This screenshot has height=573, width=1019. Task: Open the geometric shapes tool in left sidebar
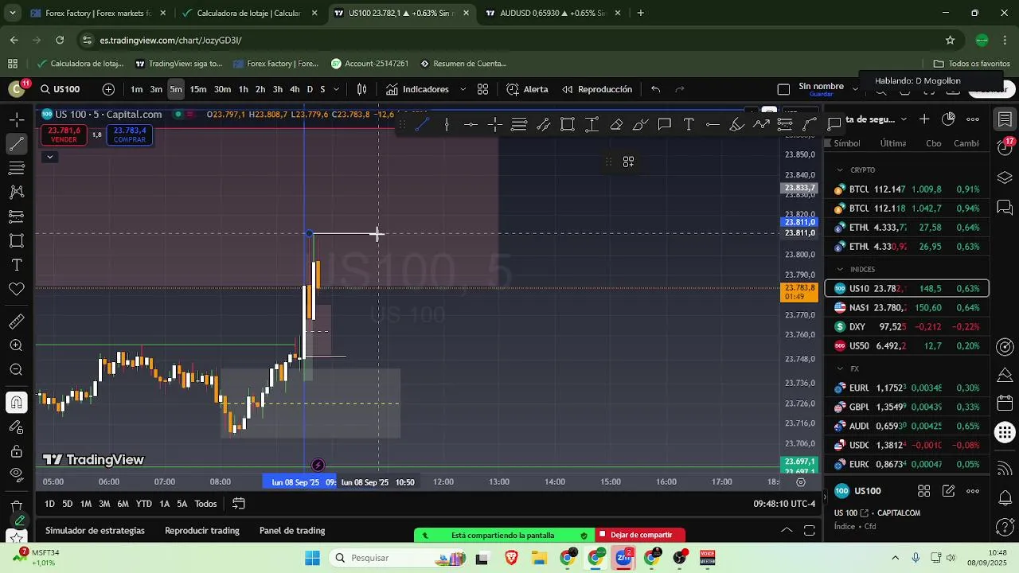(x=17, y=240)
